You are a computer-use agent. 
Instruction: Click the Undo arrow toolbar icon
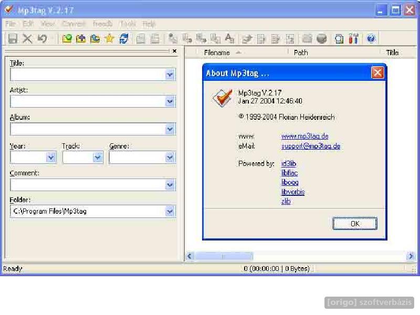click(42, 38)
